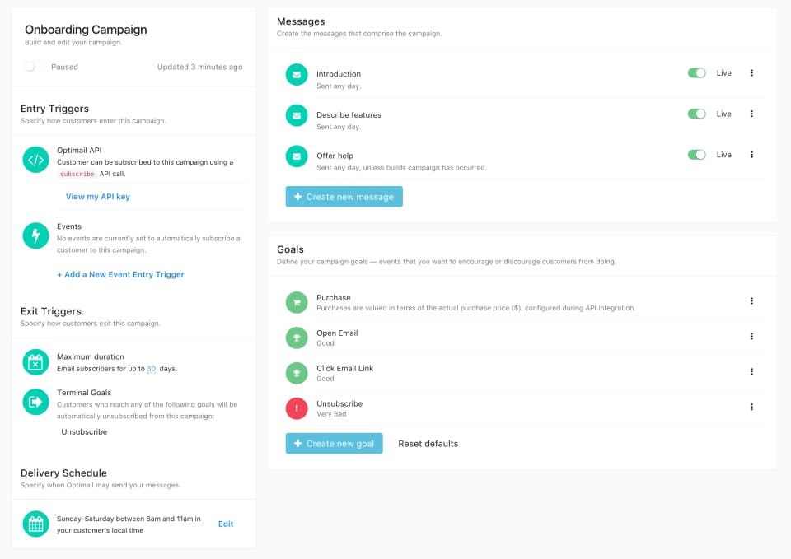Click the Unsubscribe red alert icon
This screenshot has height=559, width=791.
(x=296, y=408)
